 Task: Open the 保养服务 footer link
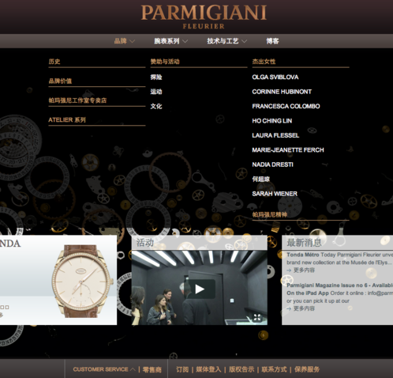click(307, 369)
